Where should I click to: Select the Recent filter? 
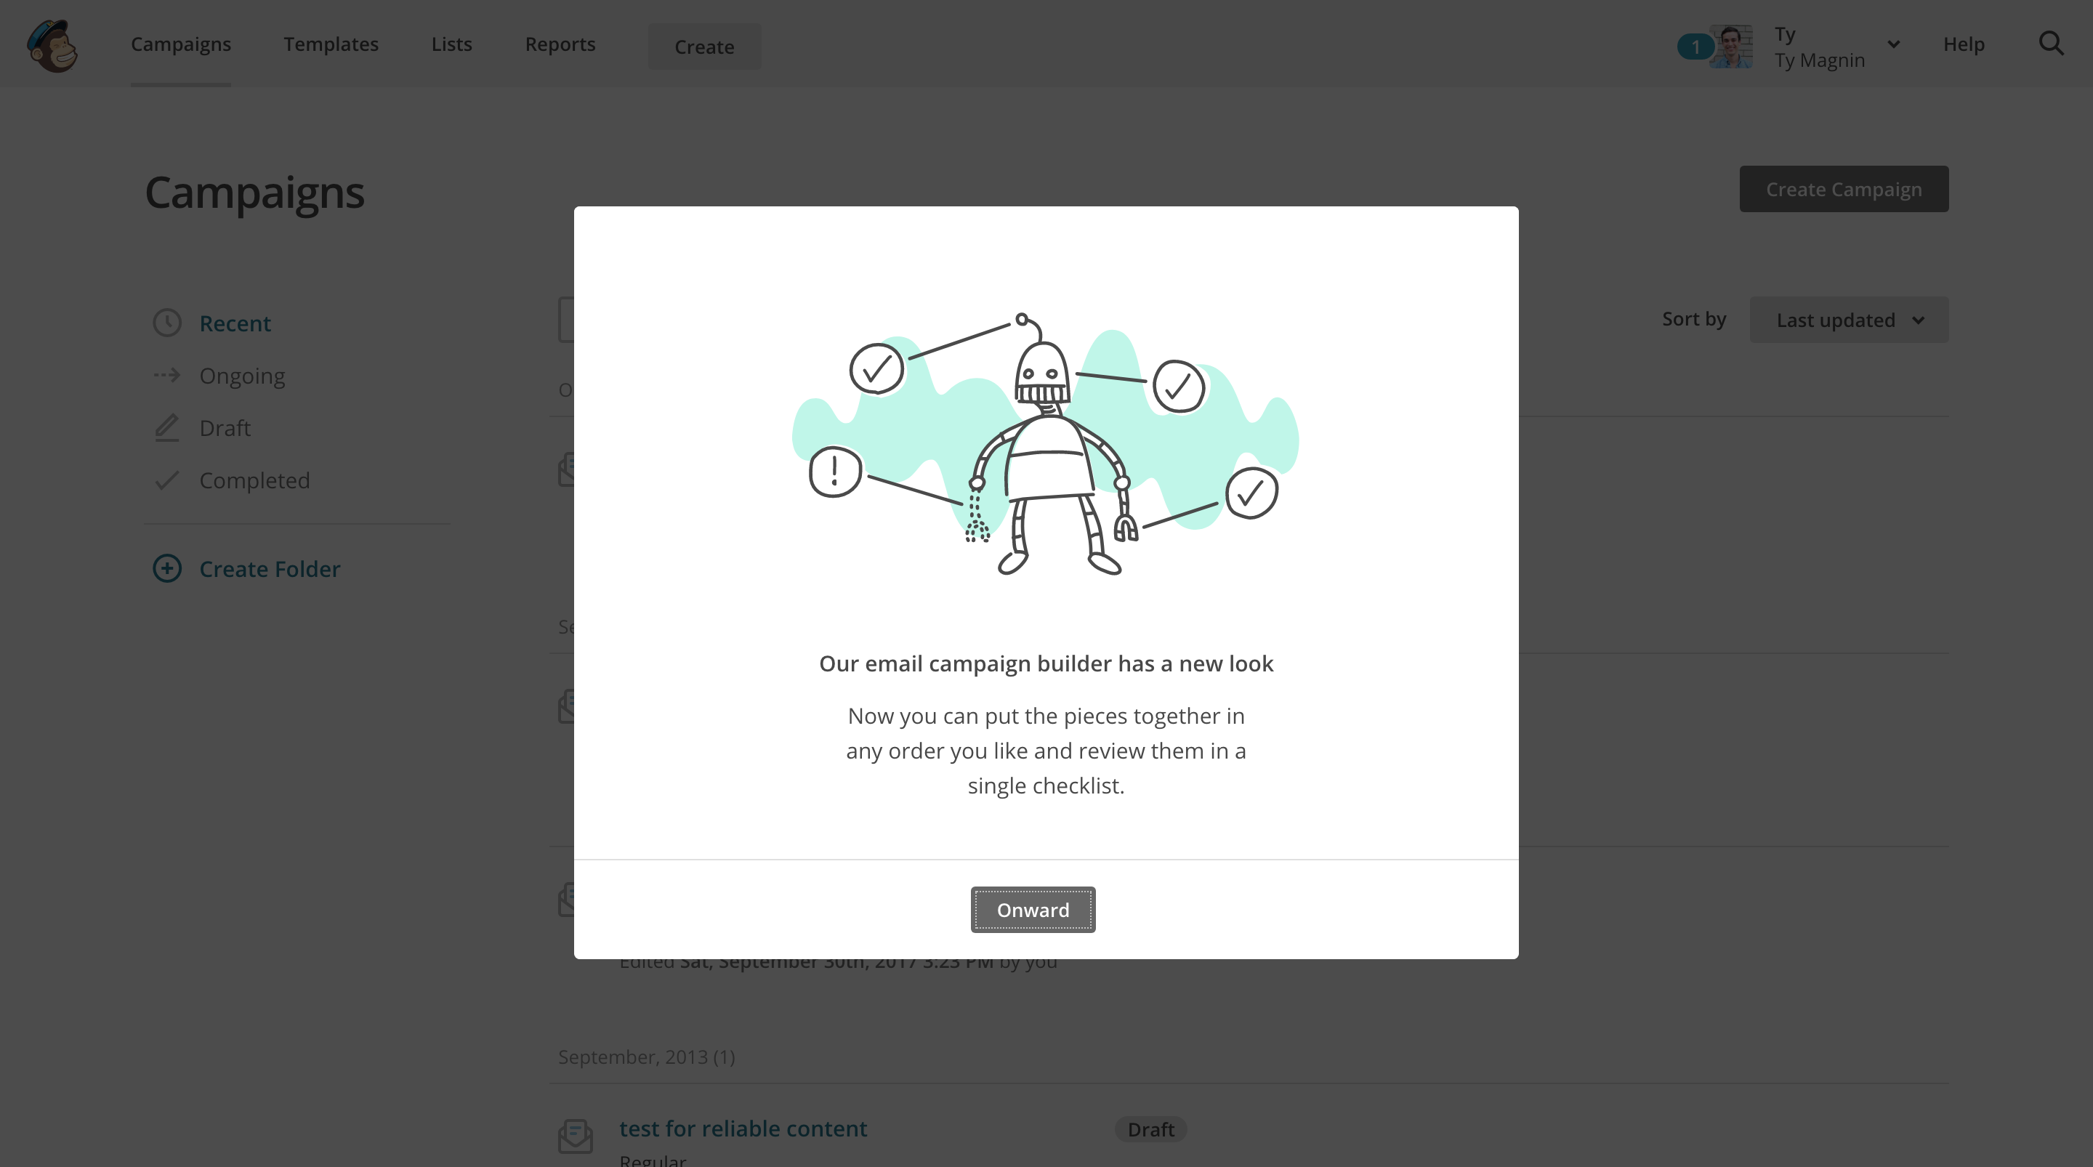point(235,323)
